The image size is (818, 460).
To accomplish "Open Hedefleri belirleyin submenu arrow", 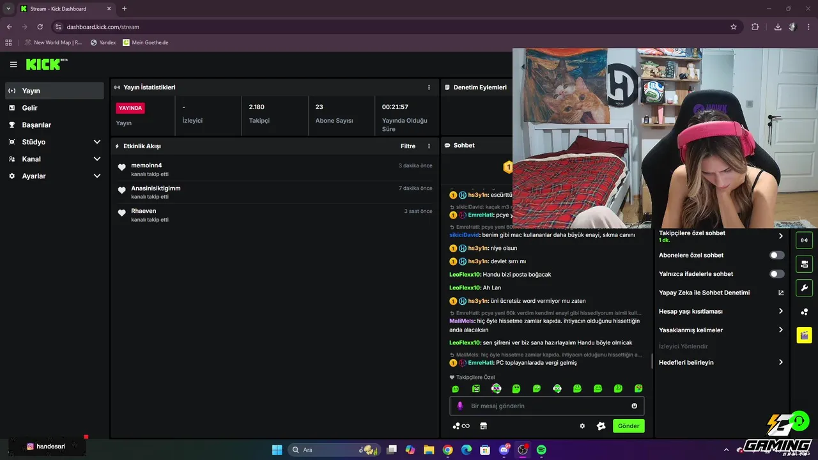I will pyautogui.click(x=781, y=362).
